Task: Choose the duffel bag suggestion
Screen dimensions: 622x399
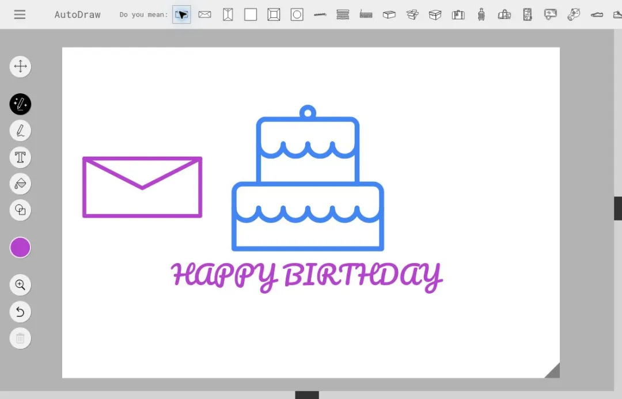Action: pyautogui.click(x=504, y=14)
